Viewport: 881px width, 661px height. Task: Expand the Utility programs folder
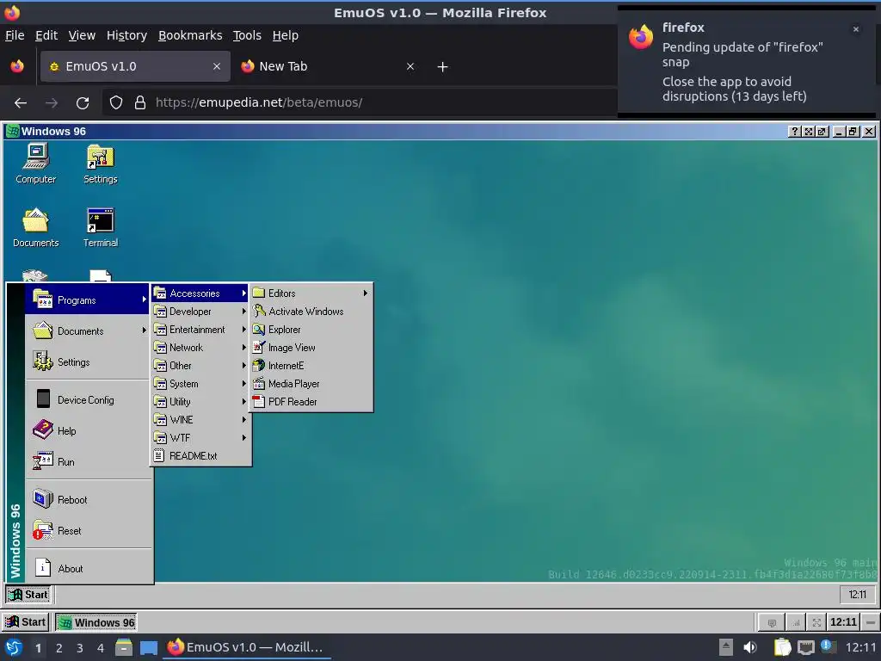(200, 401)
